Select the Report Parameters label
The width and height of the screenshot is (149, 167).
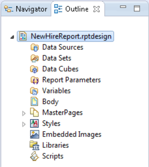72,80
